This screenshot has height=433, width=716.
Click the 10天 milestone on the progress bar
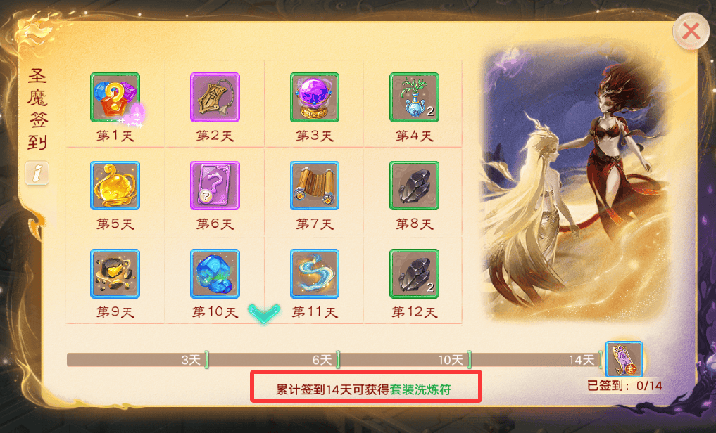pos(469,360)
